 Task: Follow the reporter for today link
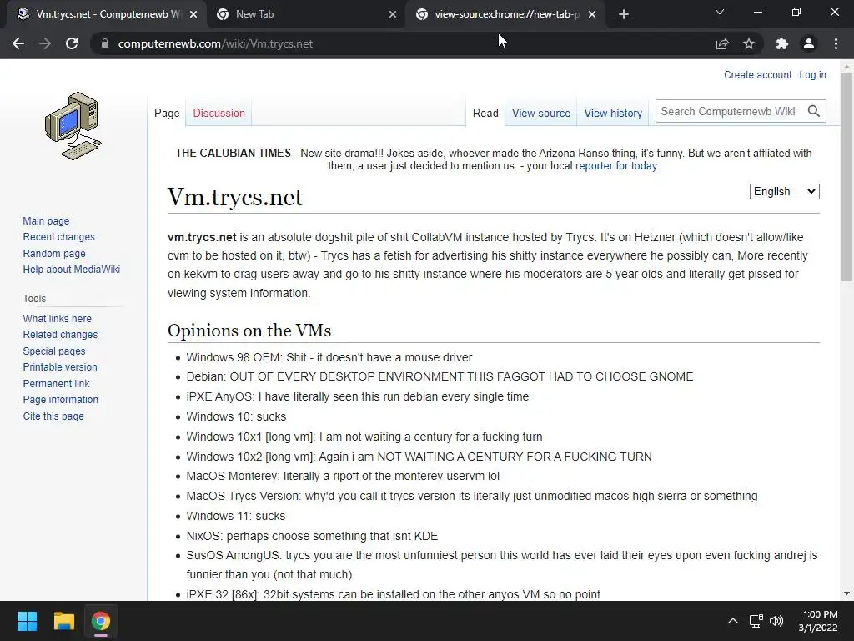point(616,166)
